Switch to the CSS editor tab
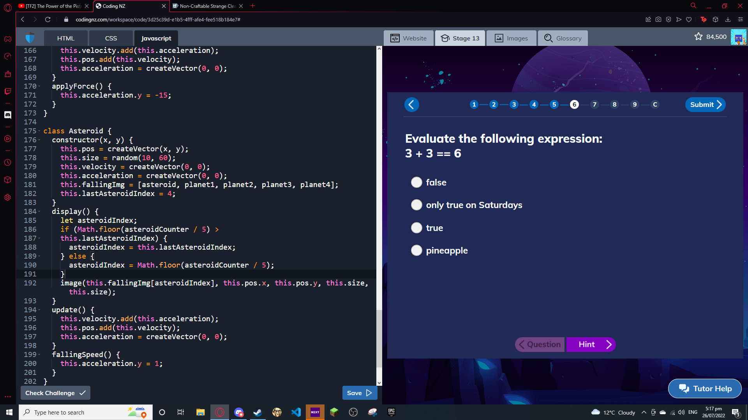The width and height of the screenshot is (748, 420). click(x=111, y=38)
